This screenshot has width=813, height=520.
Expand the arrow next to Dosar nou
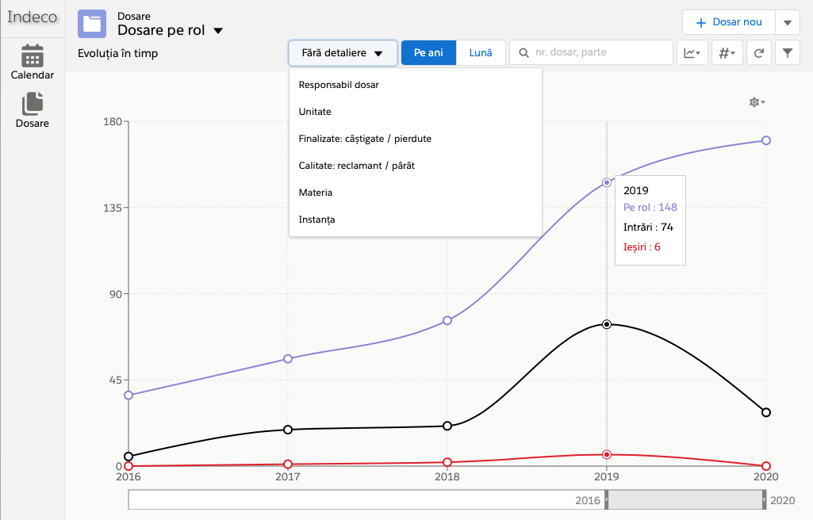pyautogui.click(x=787, y=22)
